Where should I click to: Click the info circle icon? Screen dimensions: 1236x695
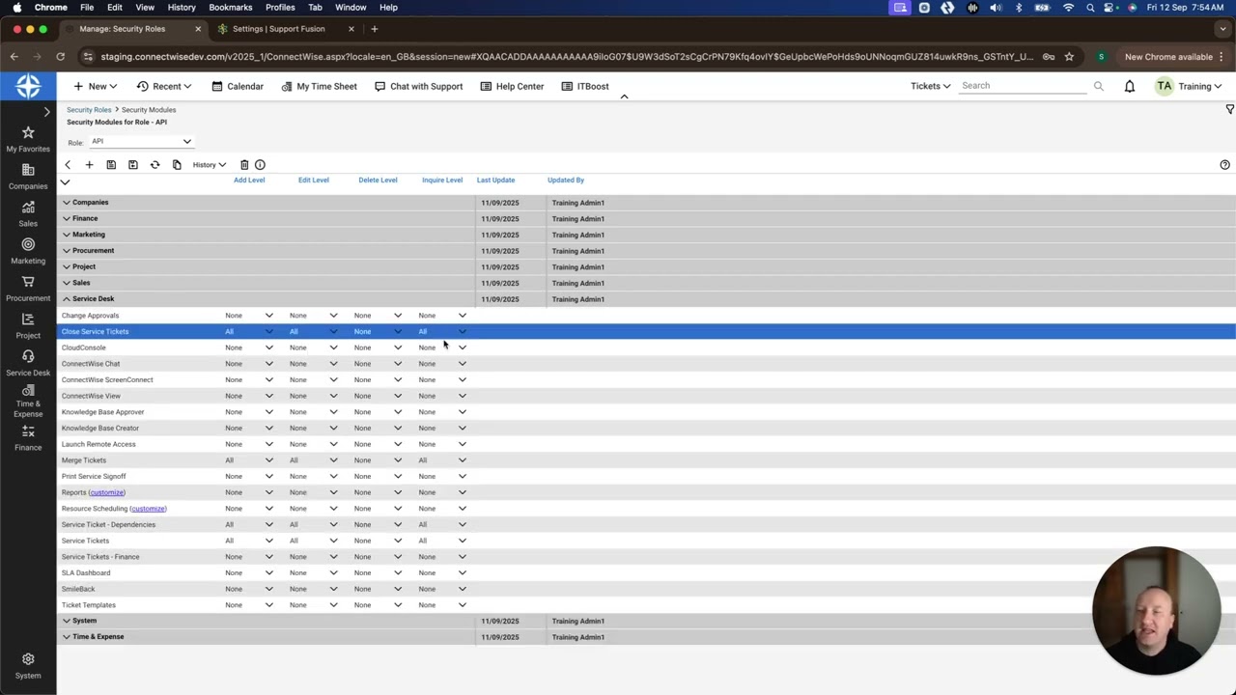point(260,165)
